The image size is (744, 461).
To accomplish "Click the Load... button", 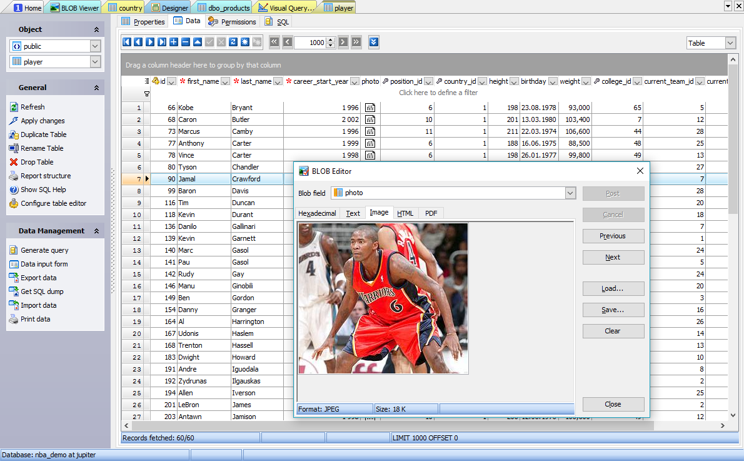I will pos(613,289).
